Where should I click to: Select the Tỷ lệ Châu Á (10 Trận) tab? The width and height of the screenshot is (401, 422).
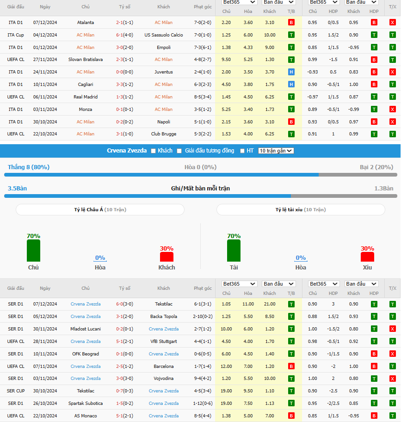click(100, 210)
